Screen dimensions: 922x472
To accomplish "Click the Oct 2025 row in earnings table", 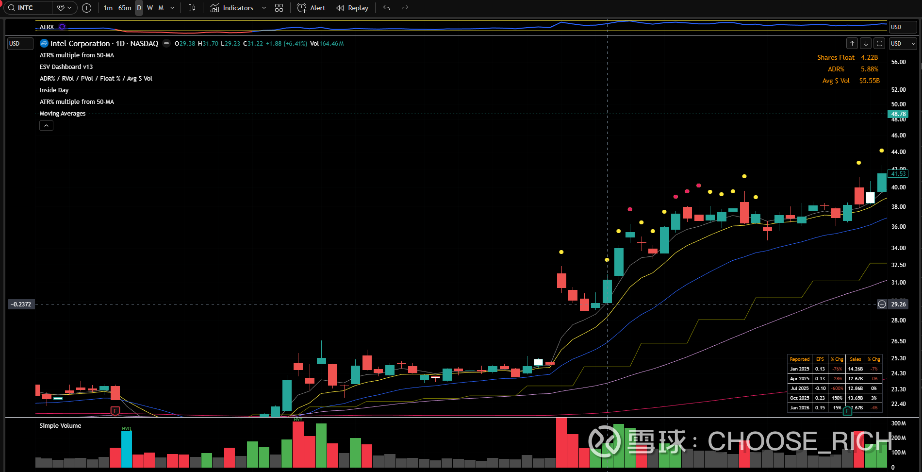I will coord(835,398).
